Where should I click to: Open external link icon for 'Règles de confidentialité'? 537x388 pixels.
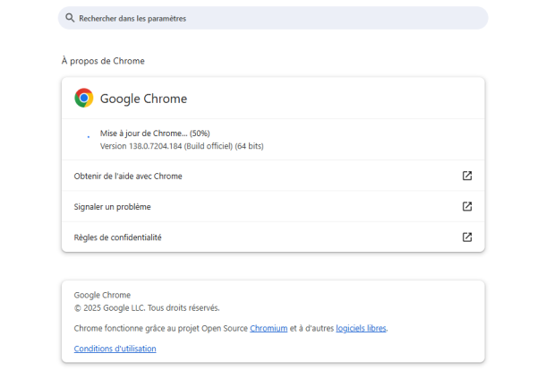tap(467, 237)
